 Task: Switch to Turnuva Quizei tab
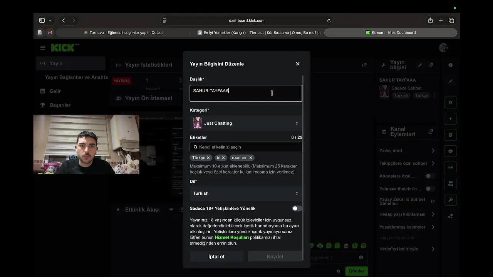point(123,33)
